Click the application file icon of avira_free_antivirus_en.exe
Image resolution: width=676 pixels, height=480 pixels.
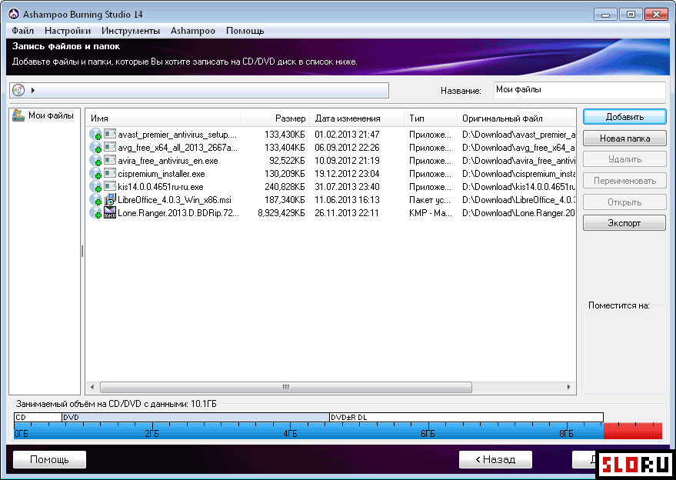110,160
